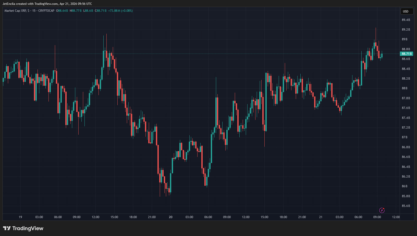Image resolution: width=417 pixels, height=236 pixels.
Task: Click the 88B level on price scale
Action: (404, 88)
